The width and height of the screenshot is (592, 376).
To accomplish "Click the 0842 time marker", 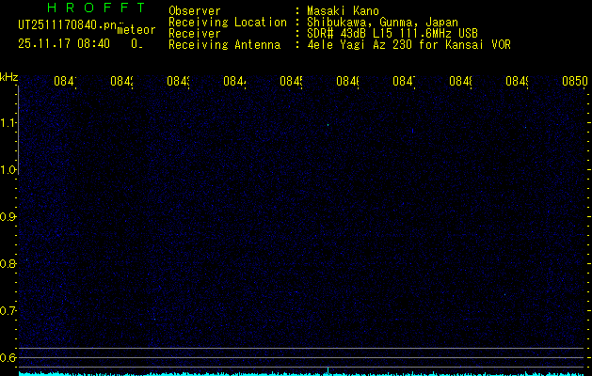I will [121, 81].
